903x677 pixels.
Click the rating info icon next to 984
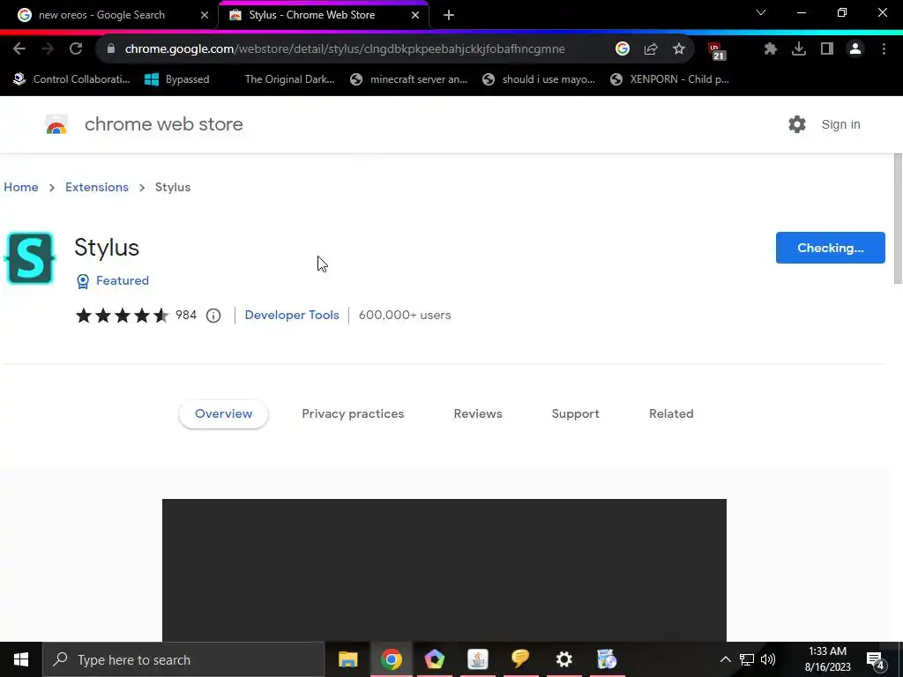(x=213, y=316)
